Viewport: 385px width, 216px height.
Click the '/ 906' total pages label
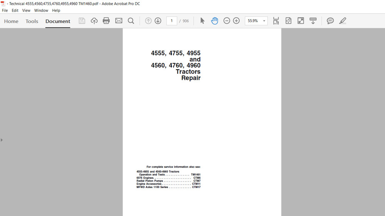[184, 21]
